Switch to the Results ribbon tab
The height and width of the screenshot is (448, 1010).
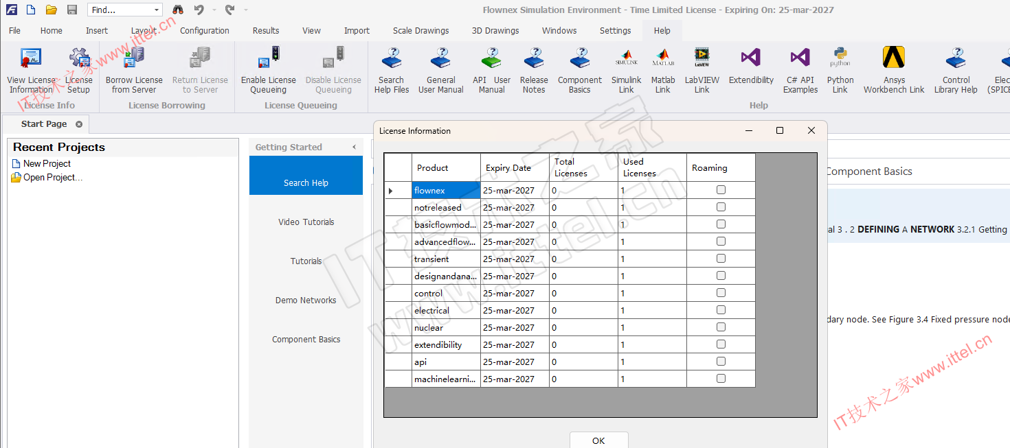[266, 30]
